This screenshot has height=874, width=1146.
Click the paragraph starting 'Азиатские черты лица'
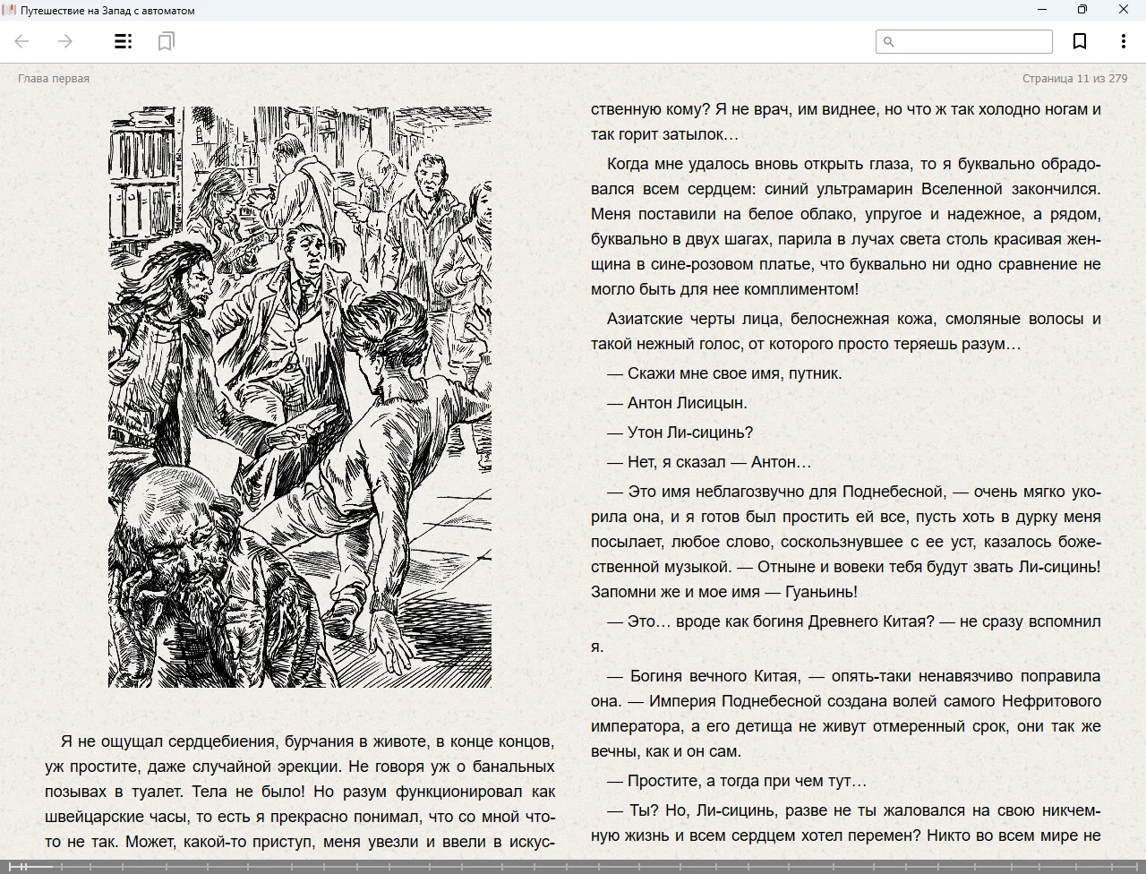(845, 331)
